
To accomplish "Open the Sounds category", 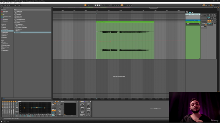I will [4, 26].
